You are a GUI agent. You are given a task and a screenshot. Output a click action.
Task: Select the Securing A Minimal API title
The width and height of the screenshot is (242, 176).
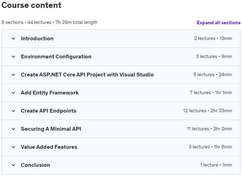pyautogui.click(x=51, y=129)
